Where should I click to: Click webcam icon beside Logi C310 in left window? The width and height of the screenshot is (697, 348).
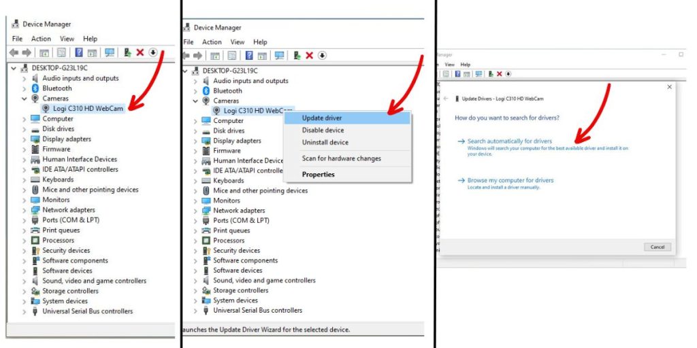[x=46, y=108]
